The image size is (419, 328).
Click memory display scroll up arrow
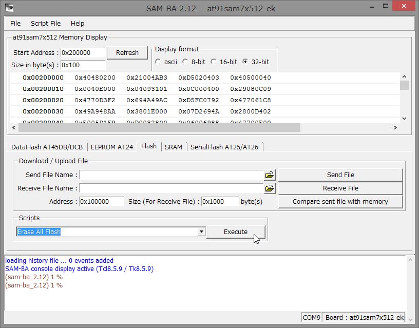point(404,76)
